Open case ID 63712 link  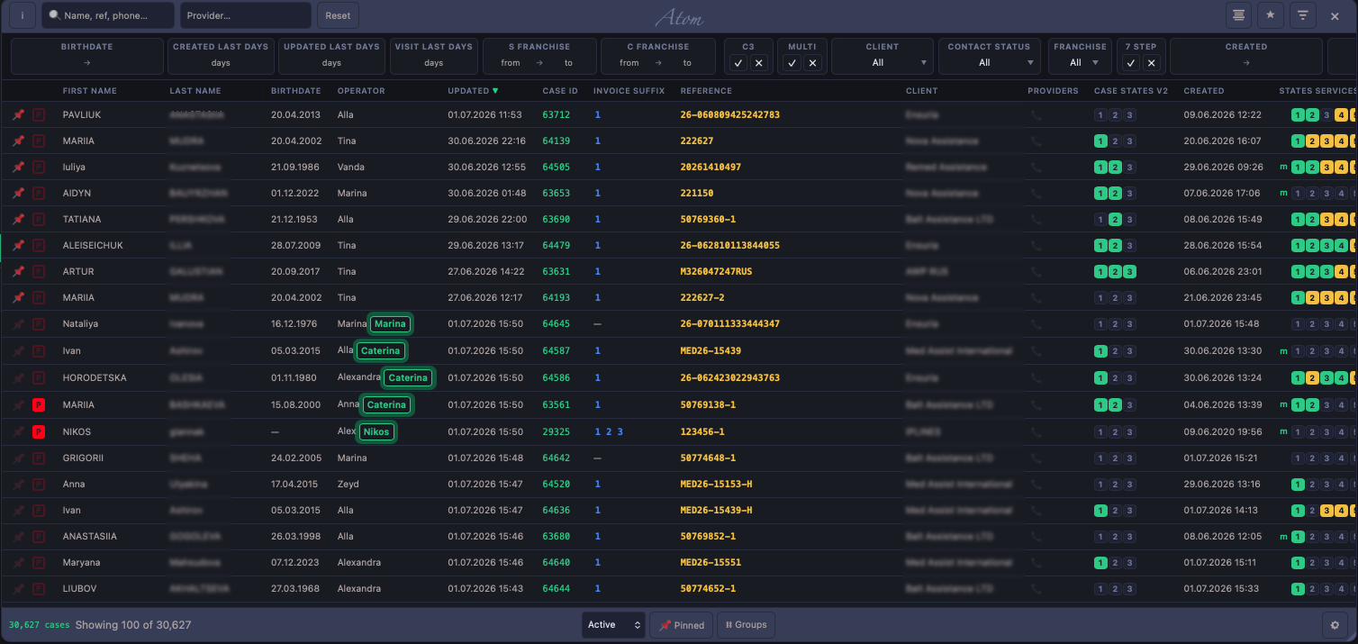click(556, 115)
